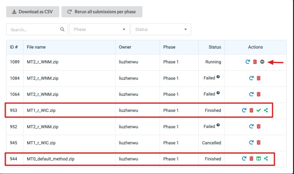This screenshot has width=294, height=174.
Task: Show failure info for submission 1084
Action: coord(218,77)
